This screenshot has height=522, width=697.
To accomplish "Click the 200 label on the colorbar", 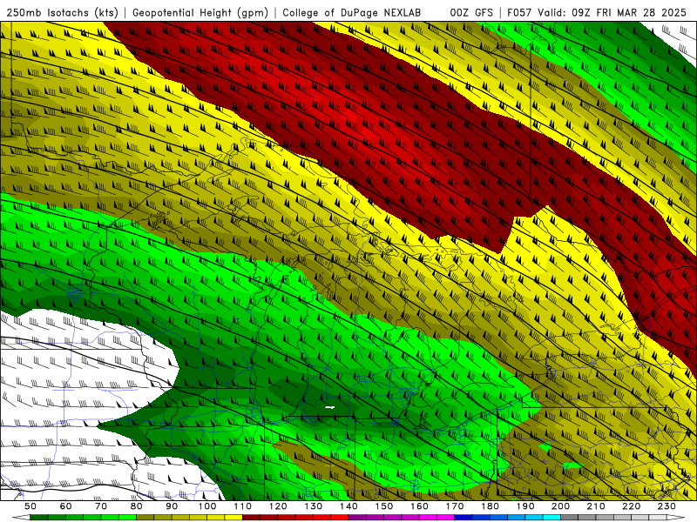I will [x=560, y=506].
